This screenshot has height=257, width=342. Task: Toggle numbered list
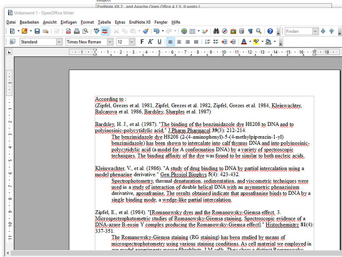coord(207,42)
